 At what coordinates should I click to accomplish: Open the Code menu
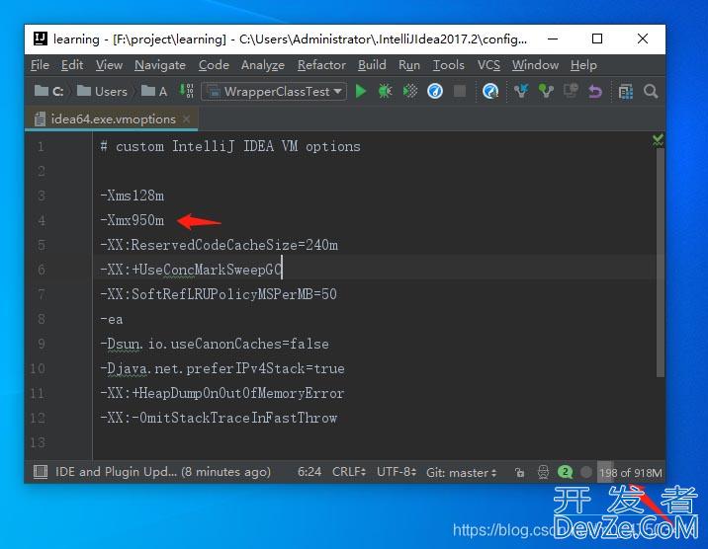tap(214, 65)
